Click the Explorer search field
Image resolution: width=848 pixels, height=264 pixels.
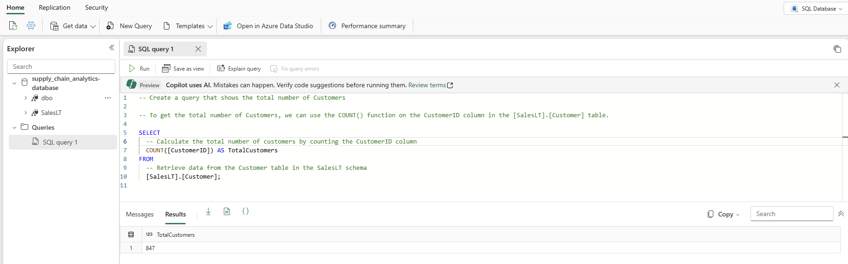(61, 66)
